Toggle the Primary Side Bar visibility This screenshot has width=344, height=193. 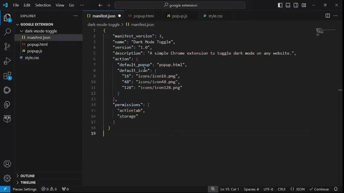point(280,5)
